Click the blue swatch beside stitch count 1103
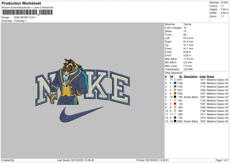 pos(175,86)
